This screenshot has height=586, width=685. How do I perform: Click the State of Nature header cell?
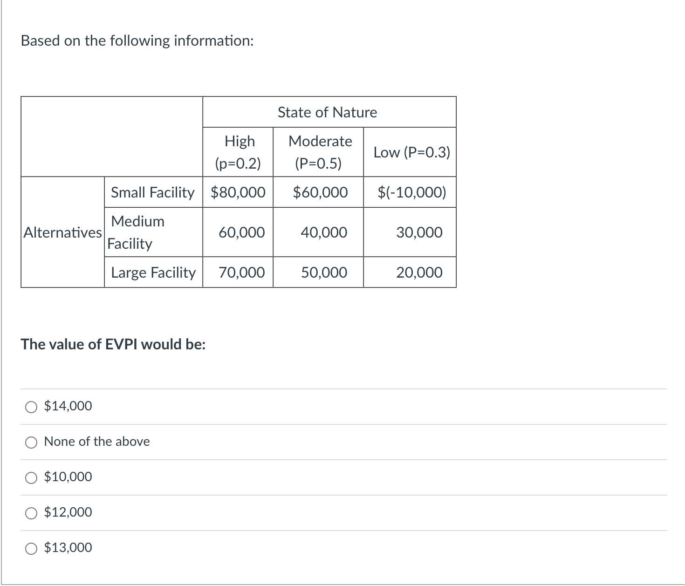point(329,112)
